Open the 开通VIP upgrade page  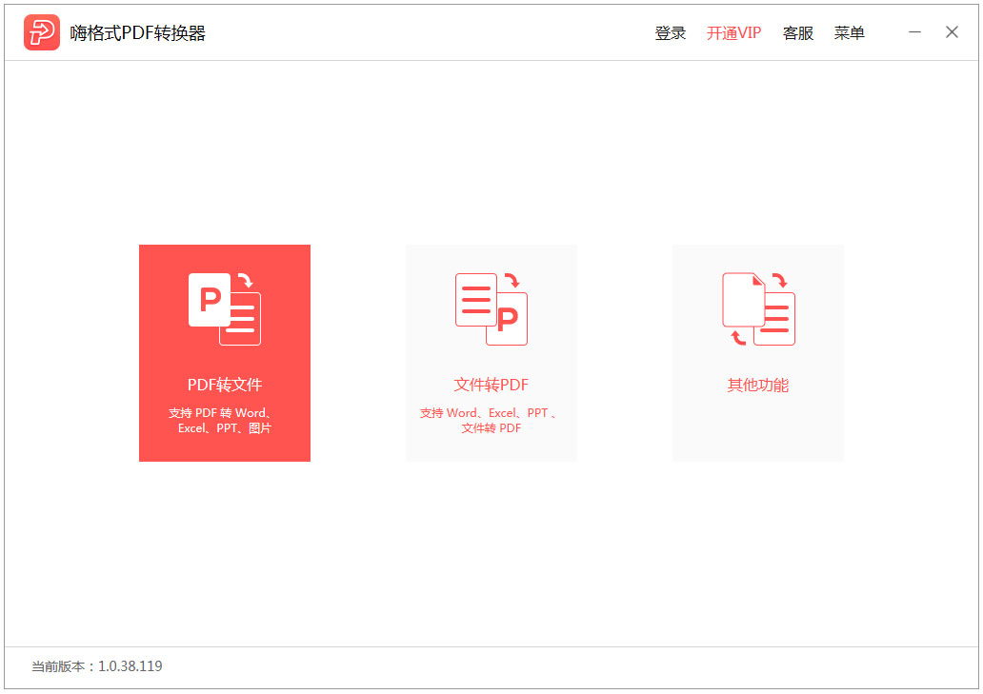[x=733, y=32]
